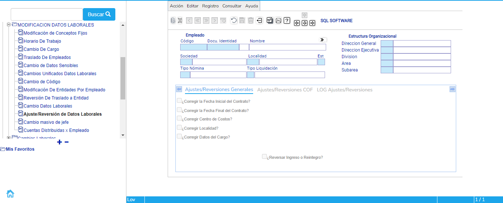The width and height of the screenshot is (503, 203).
Task: Click the down arrow block icon
Action: click(304, 23)
